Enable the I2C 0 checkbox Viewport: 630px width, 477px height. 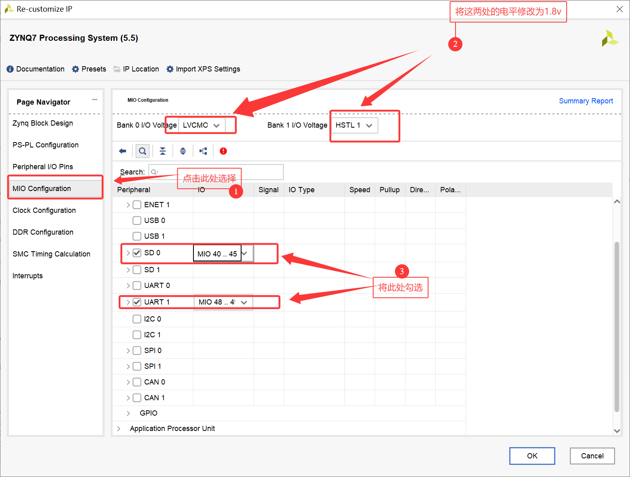pos(137,319)
